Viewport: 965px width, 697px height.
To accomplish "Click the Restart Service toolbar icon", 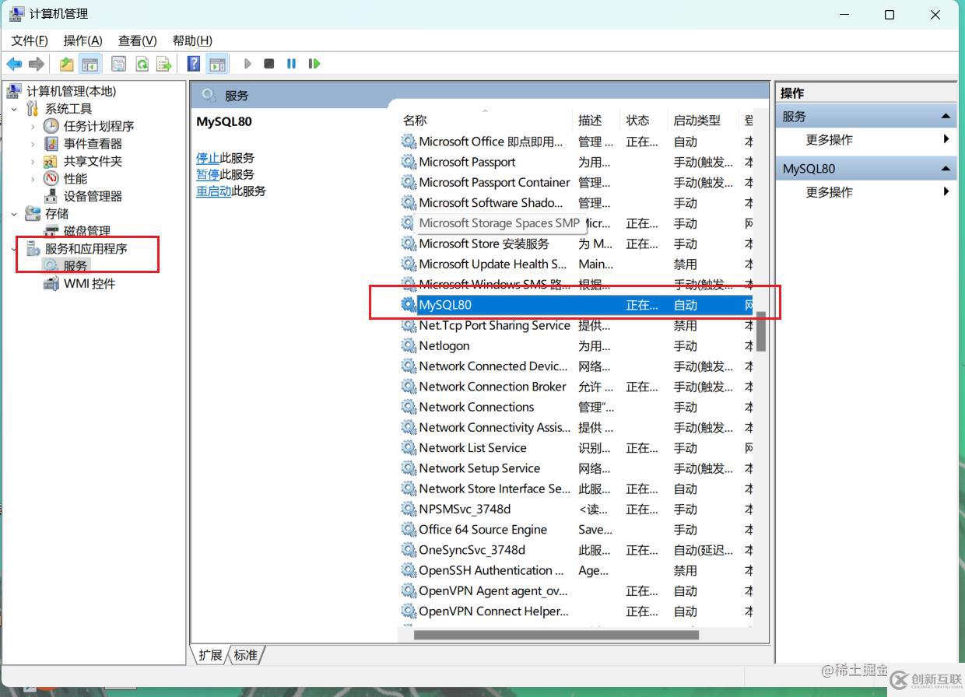I will 314,64.
